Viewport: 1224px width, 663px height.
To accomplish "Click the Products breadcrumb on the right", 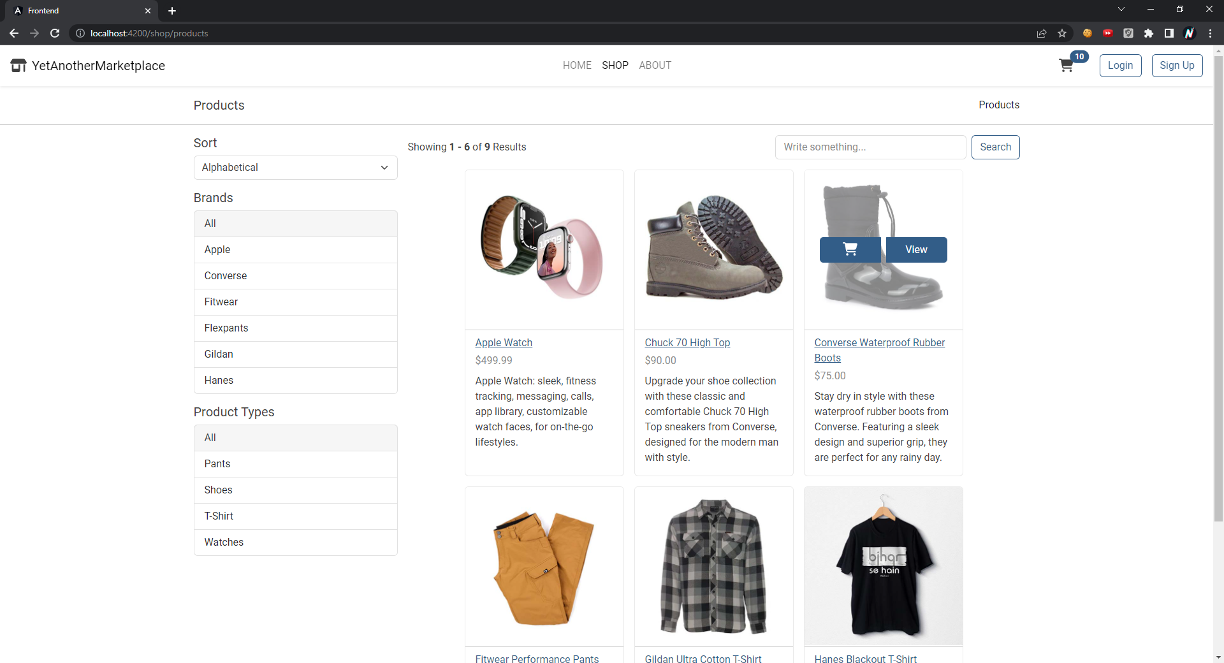I will [999, 105].
